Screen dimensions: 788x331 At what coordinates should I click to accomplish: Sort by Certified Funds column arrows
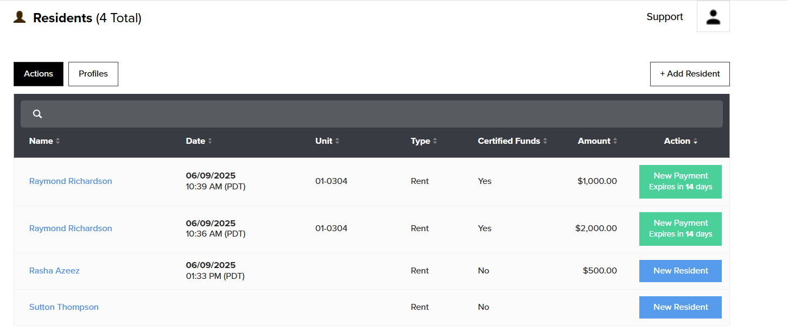coord(545,141)
